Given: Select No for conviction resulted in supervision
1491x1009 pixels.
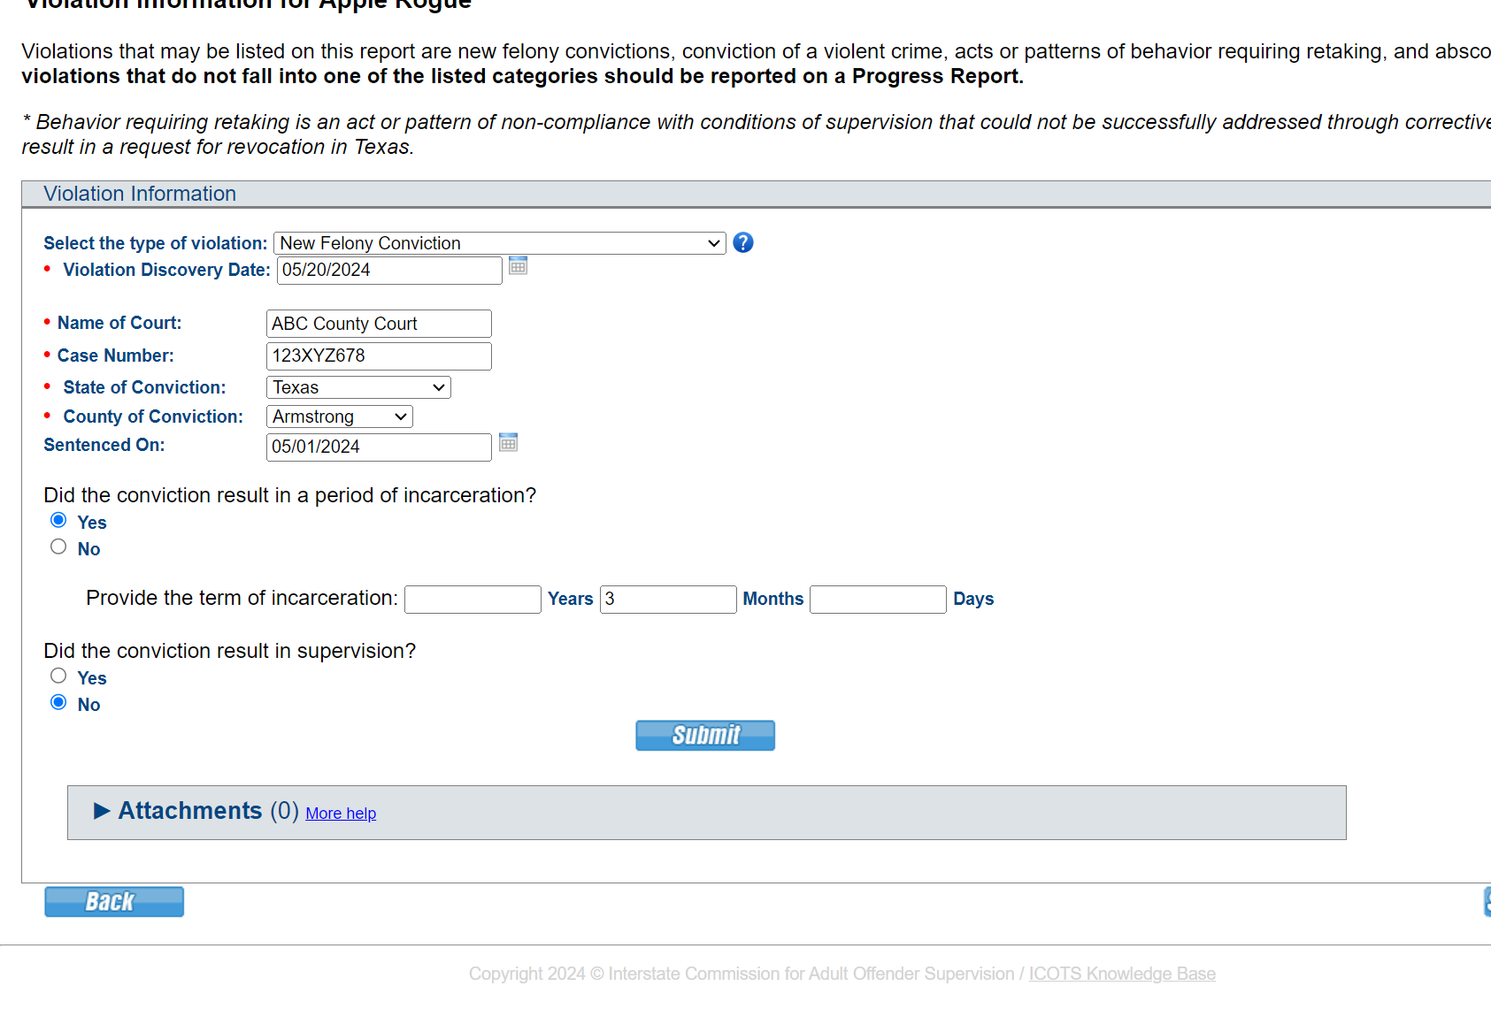Looking at the screenshot, I should 58,702.
